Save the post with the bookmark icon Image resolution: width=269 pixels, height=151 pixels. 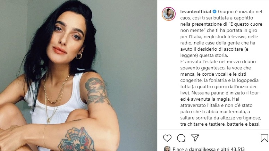(x=264, y=138)
